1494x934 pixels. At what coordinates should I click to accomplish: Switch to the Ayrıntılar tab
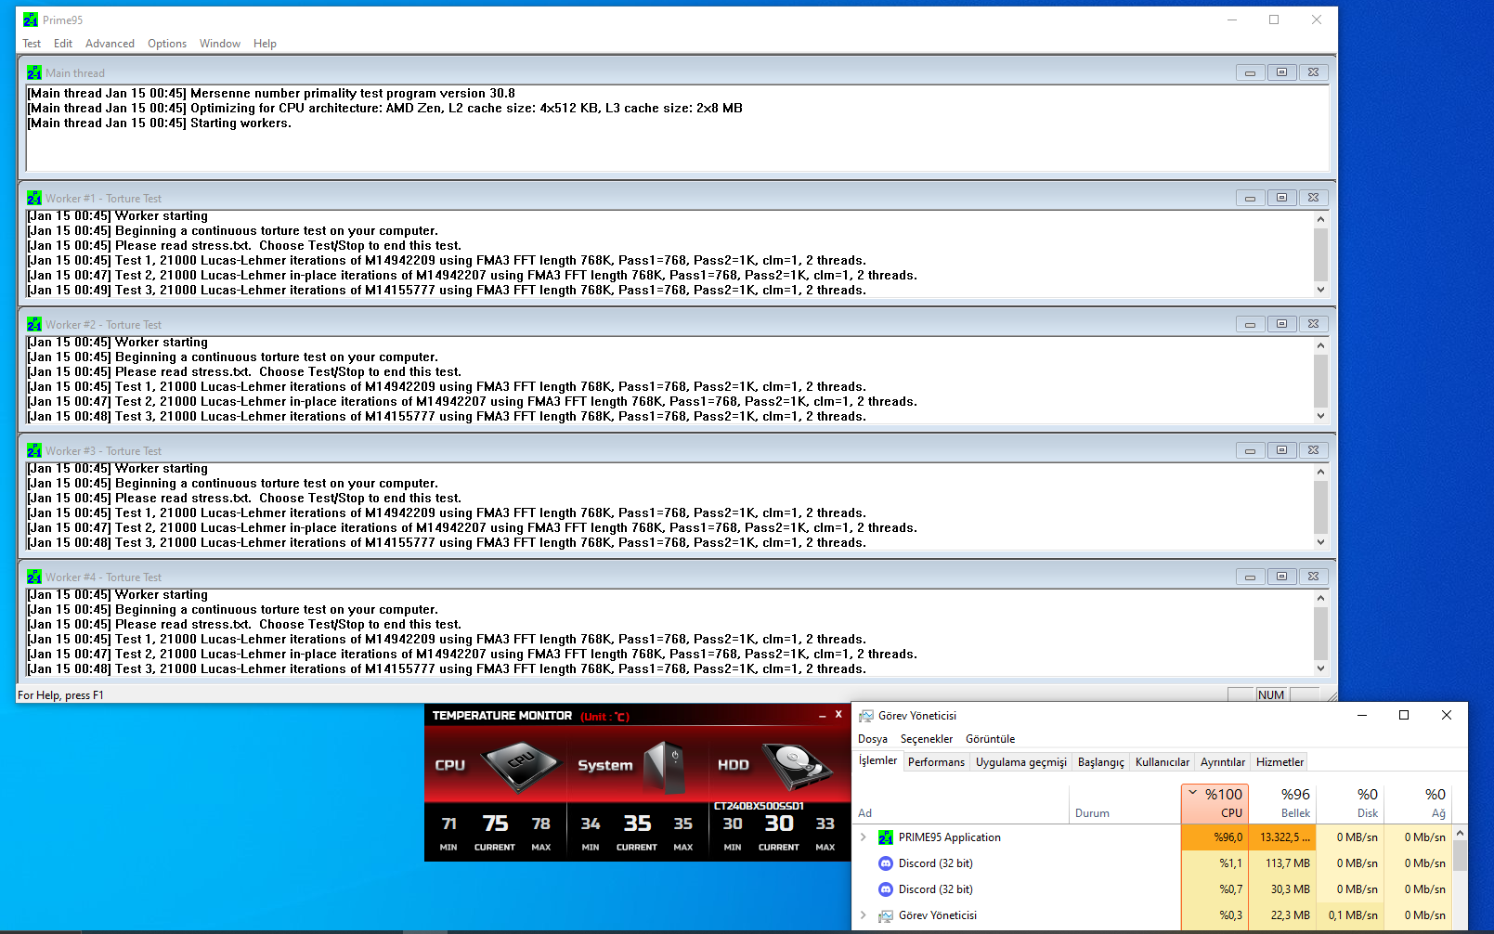1223,762
